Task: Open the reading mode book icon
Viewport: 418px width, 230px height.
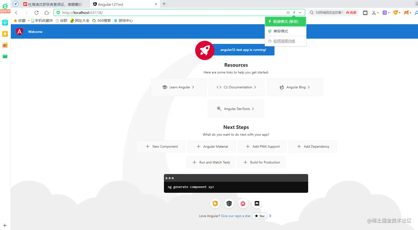Action: click(365, 13)
